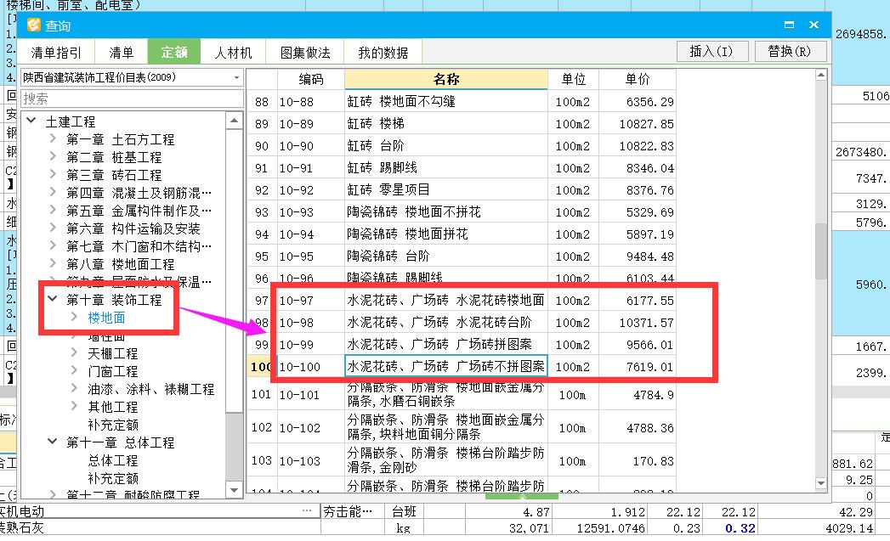Select row 10-94 陶瓷锦砖 楼地面拼花
Screen dimensions: 890x541
462,234
